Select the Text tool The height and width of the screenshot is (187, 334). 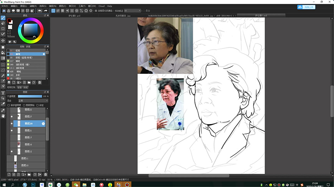3,93
